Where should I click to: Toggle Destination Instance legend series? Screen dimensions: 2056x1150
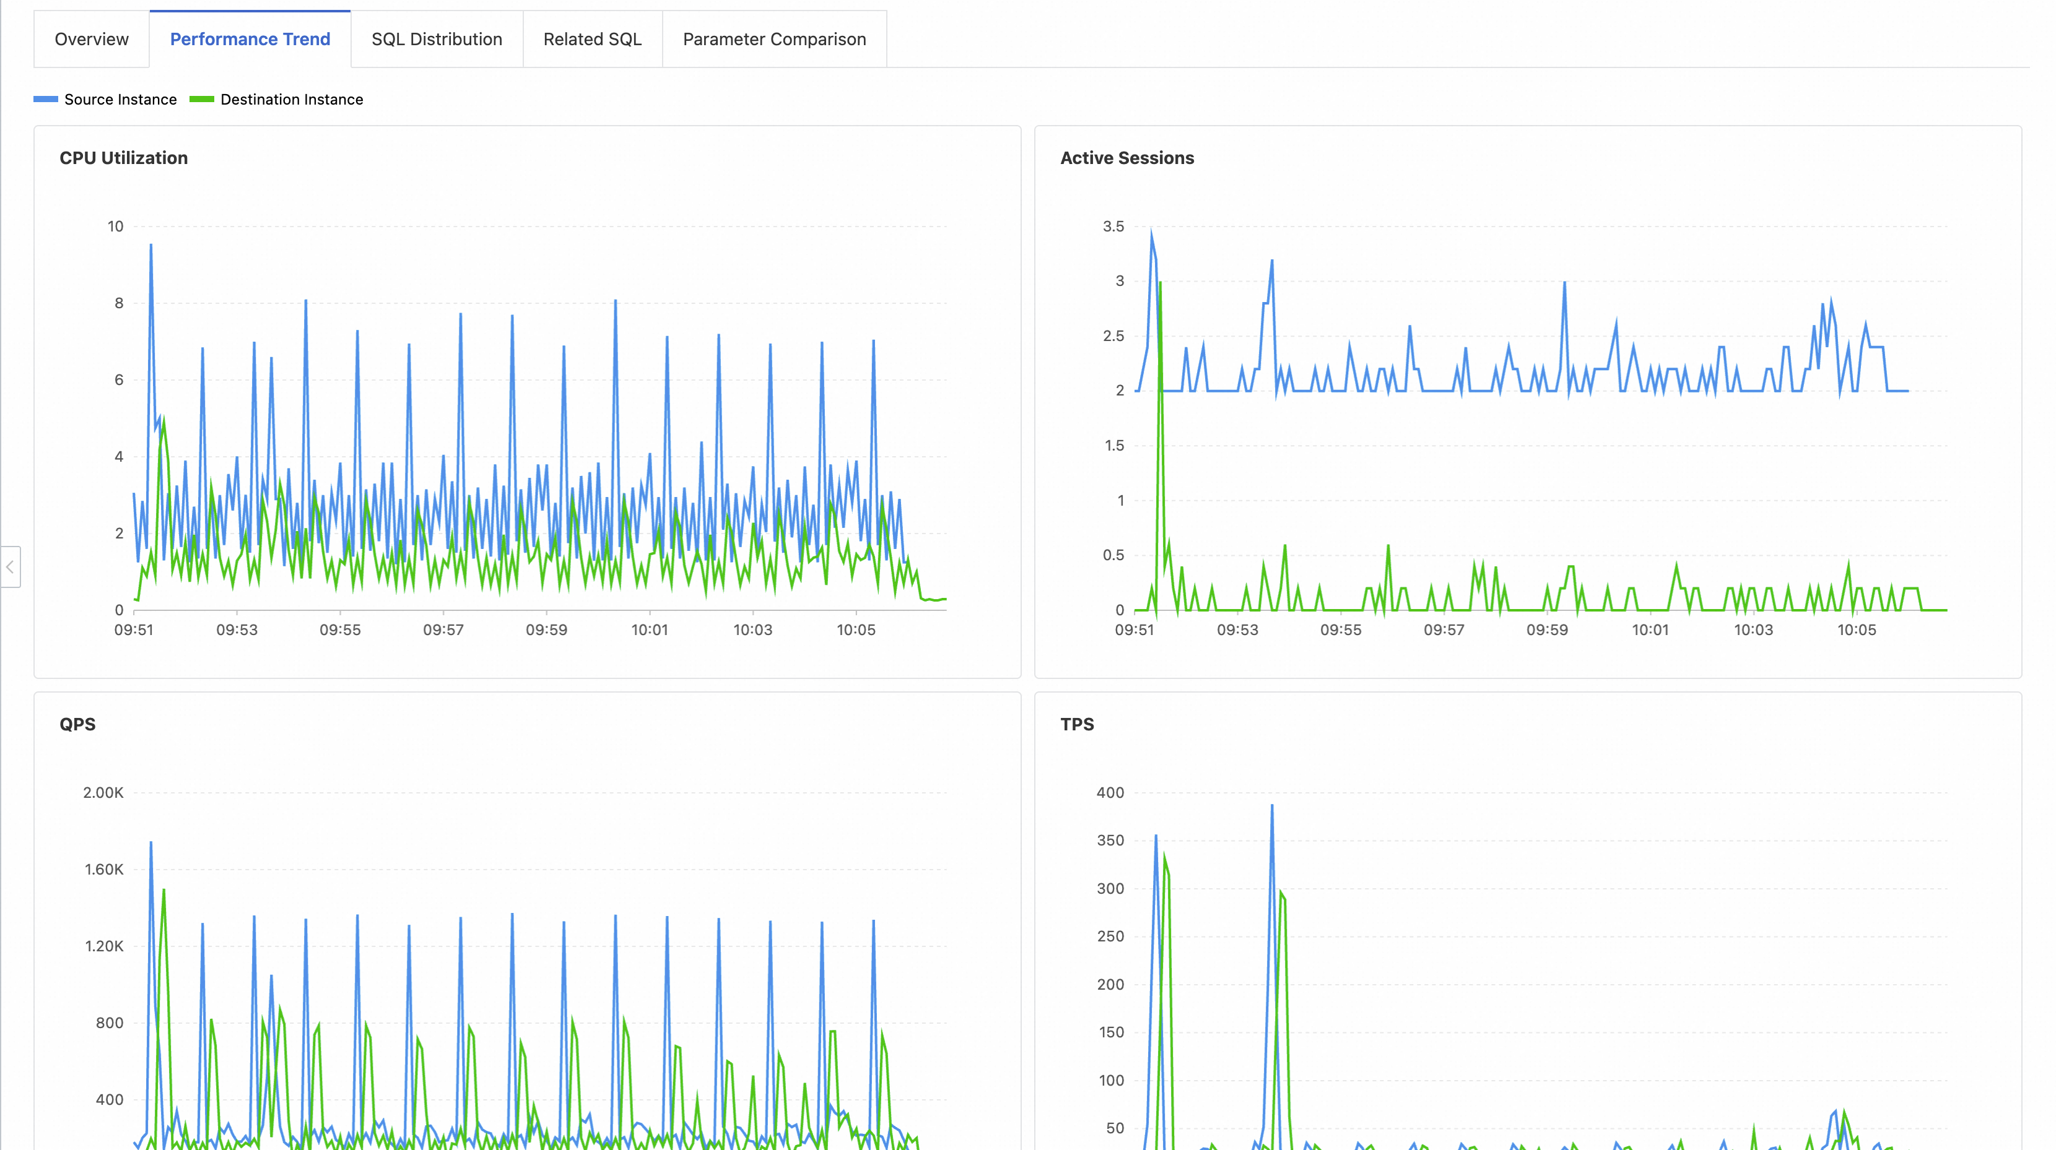coord(291,100)
